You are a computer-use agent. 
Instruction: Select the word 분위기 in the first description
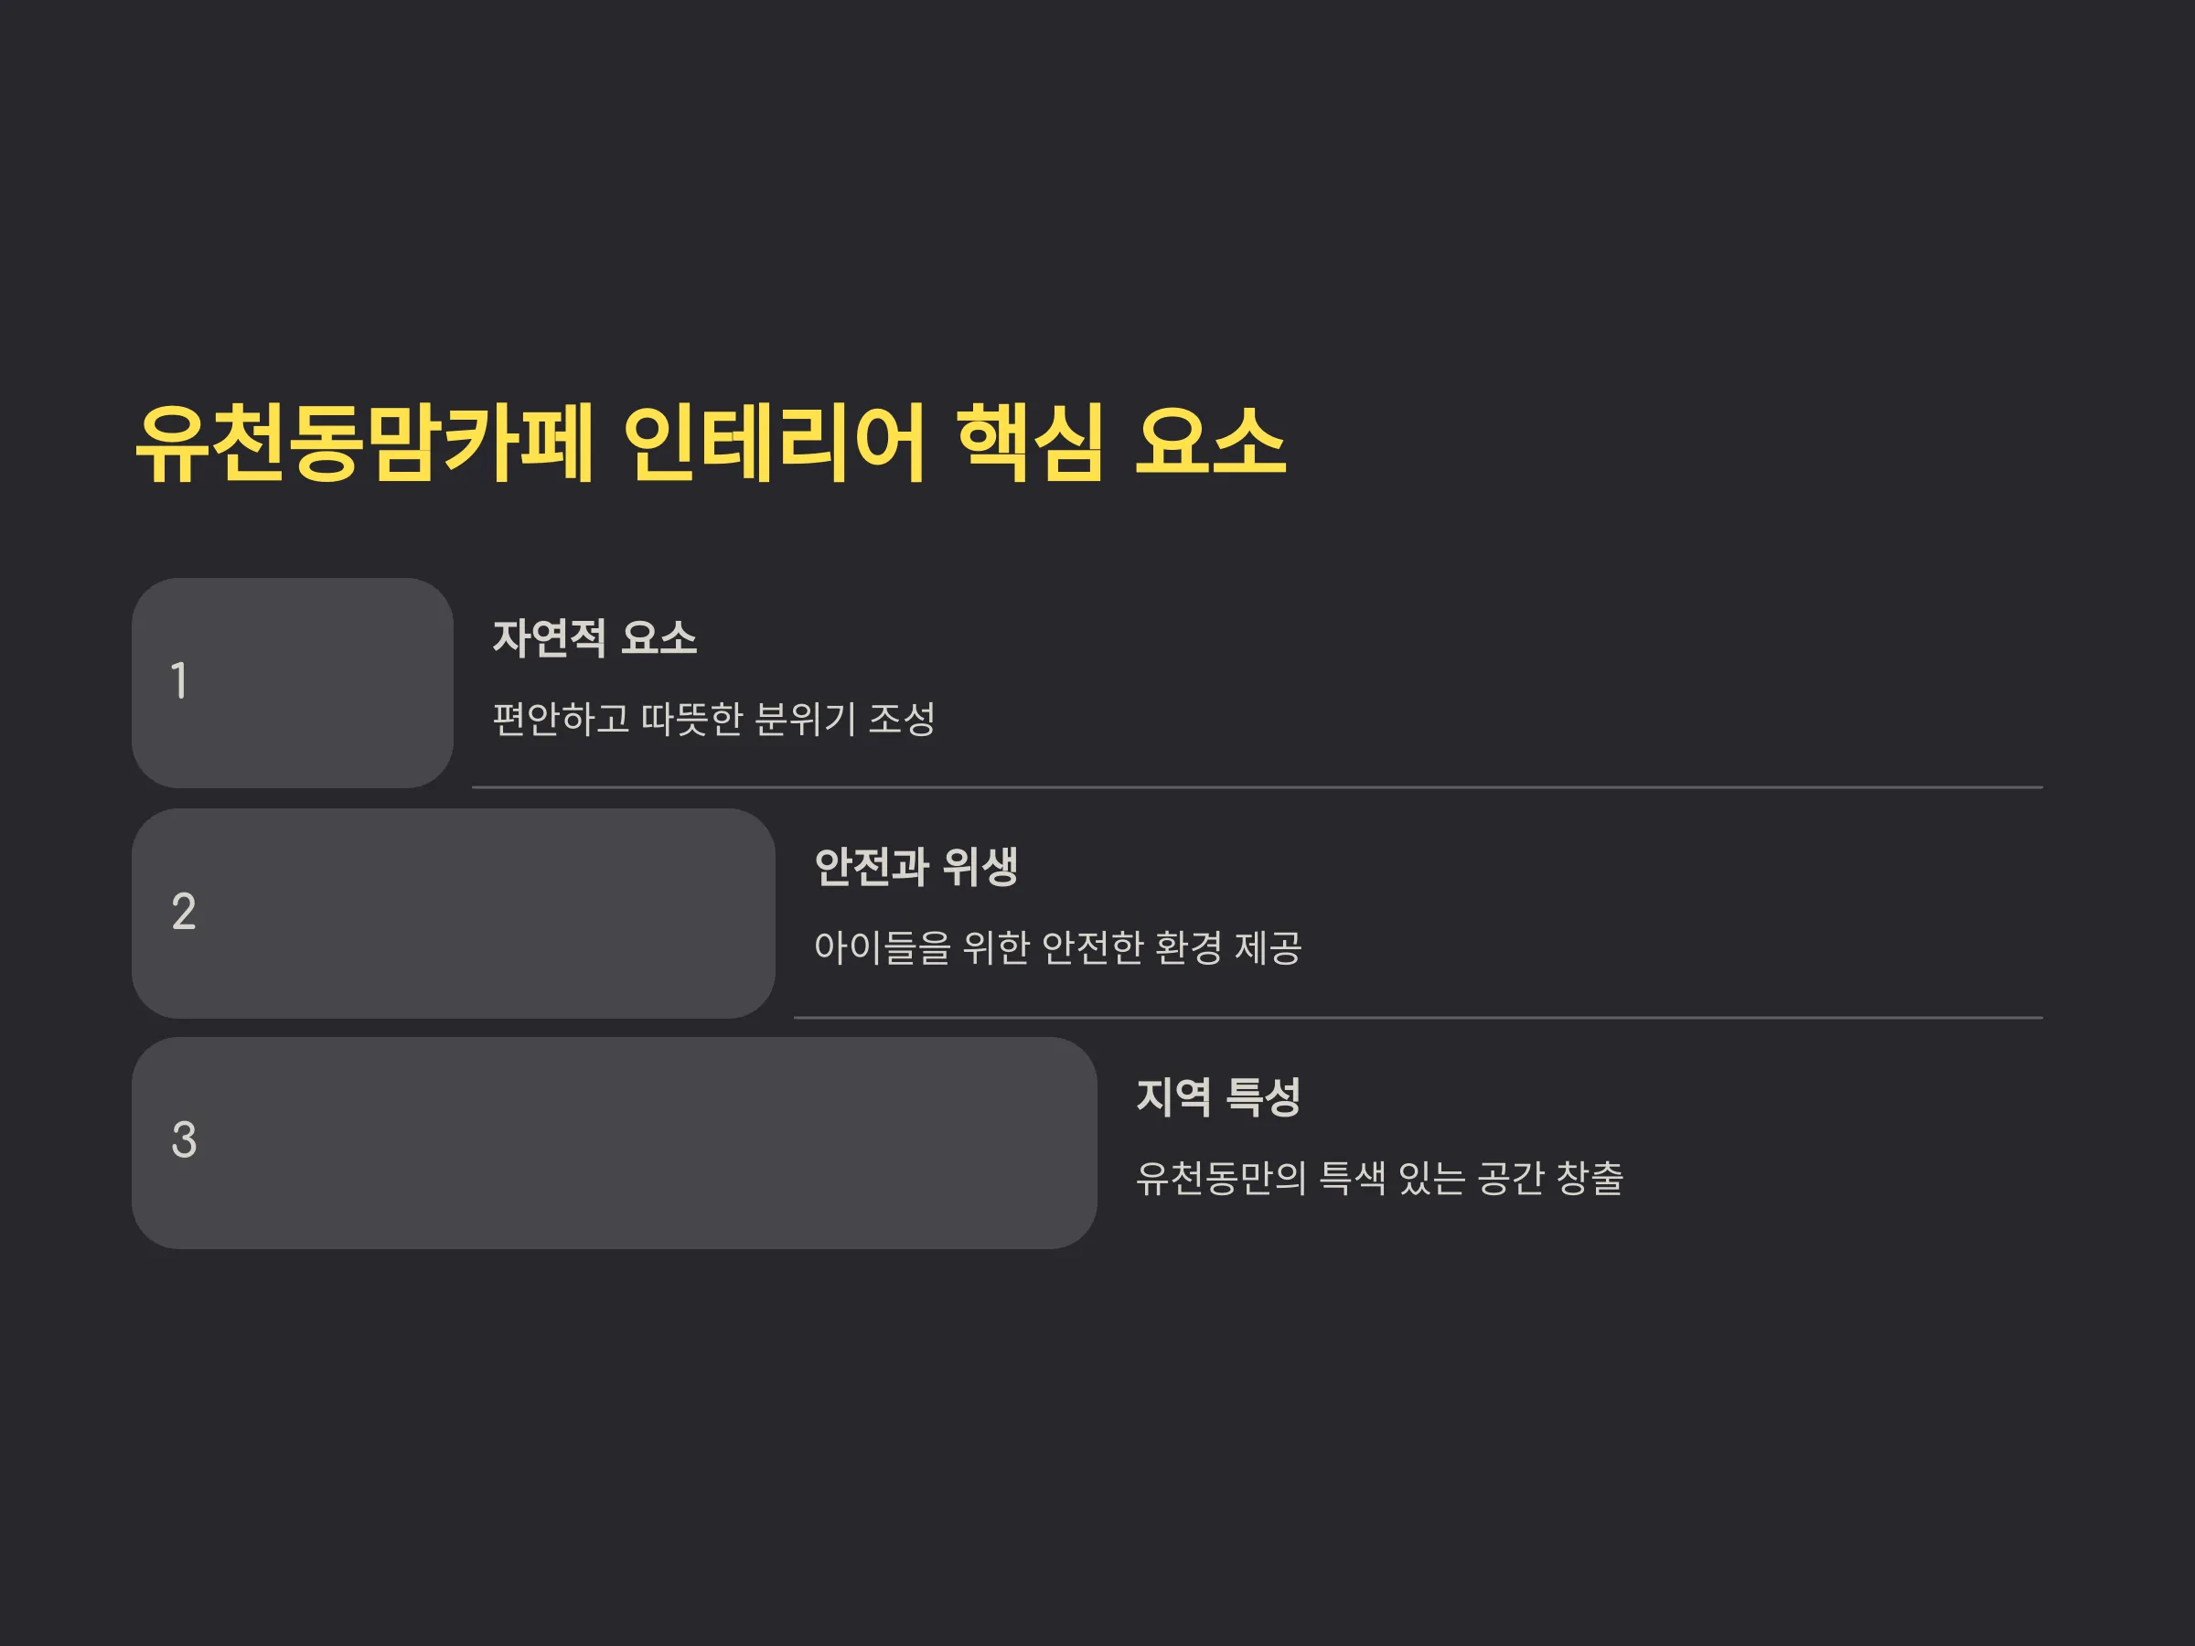pos(805,720)
